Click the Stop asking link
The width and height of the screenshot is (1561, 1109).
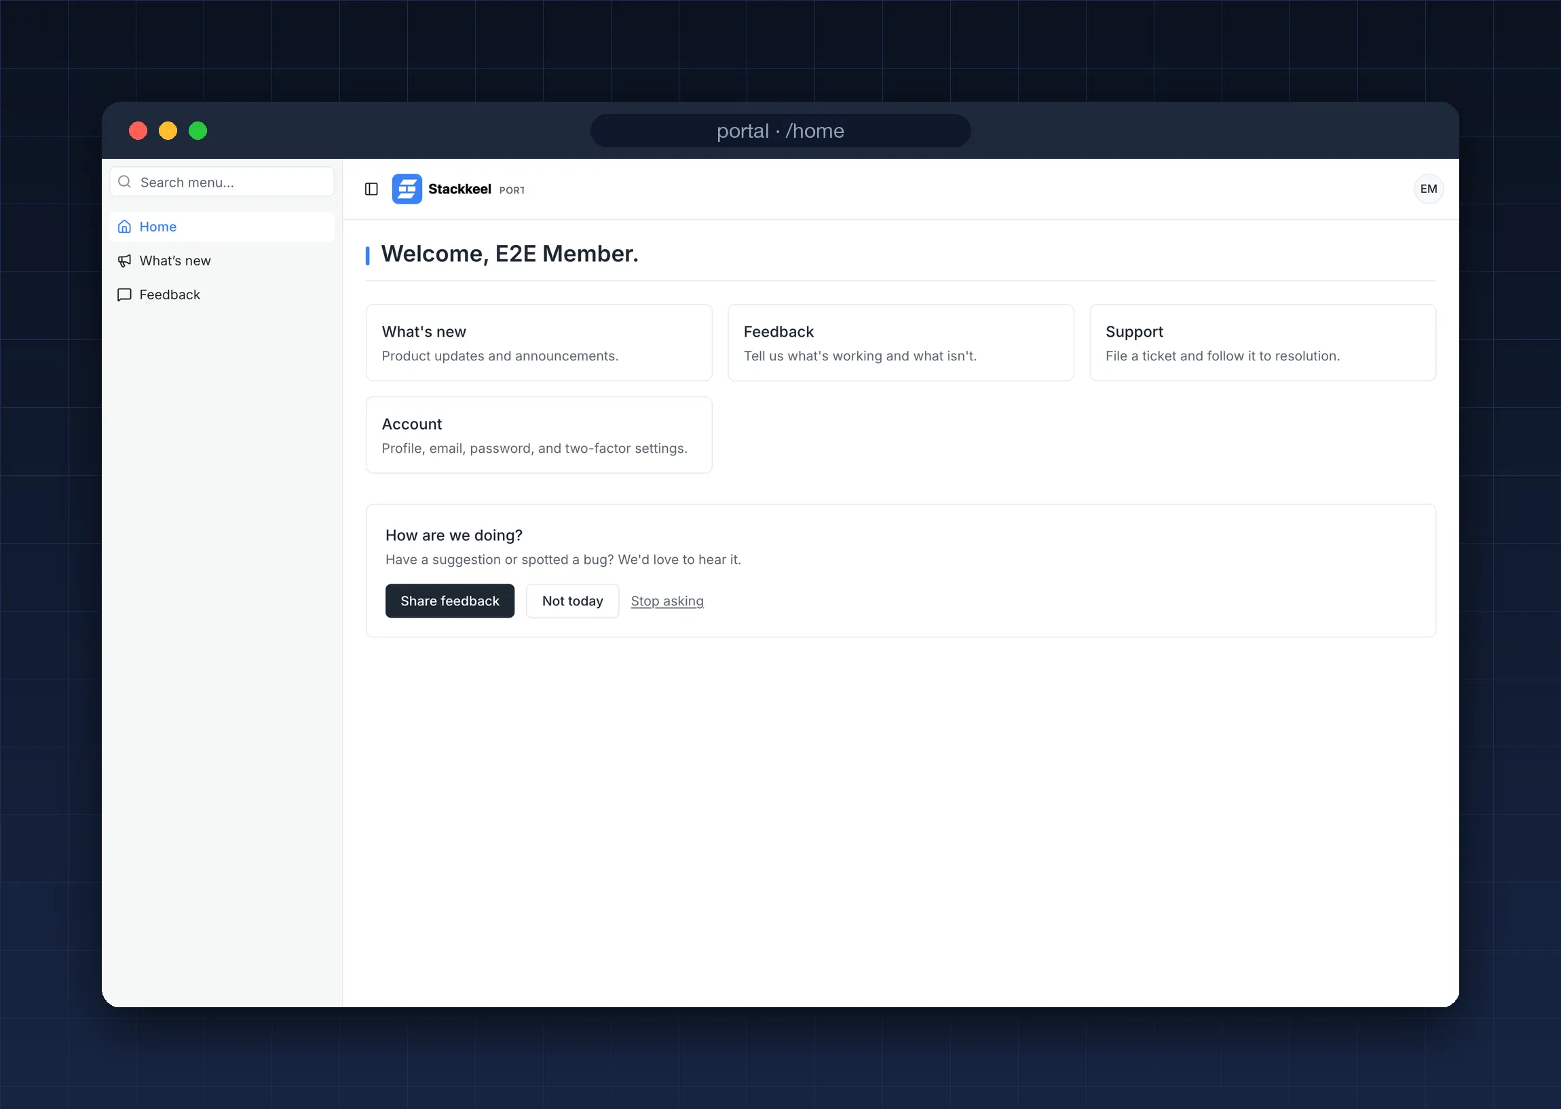pos(667,601)
